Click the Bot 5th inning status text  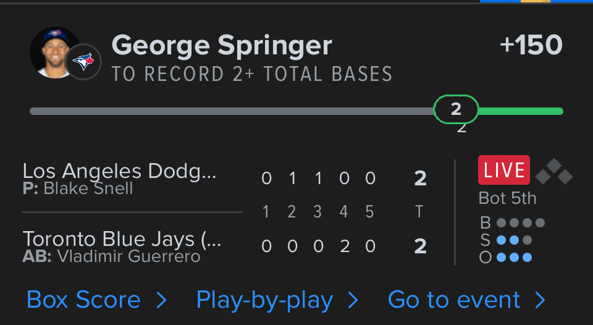pos(507,198)
